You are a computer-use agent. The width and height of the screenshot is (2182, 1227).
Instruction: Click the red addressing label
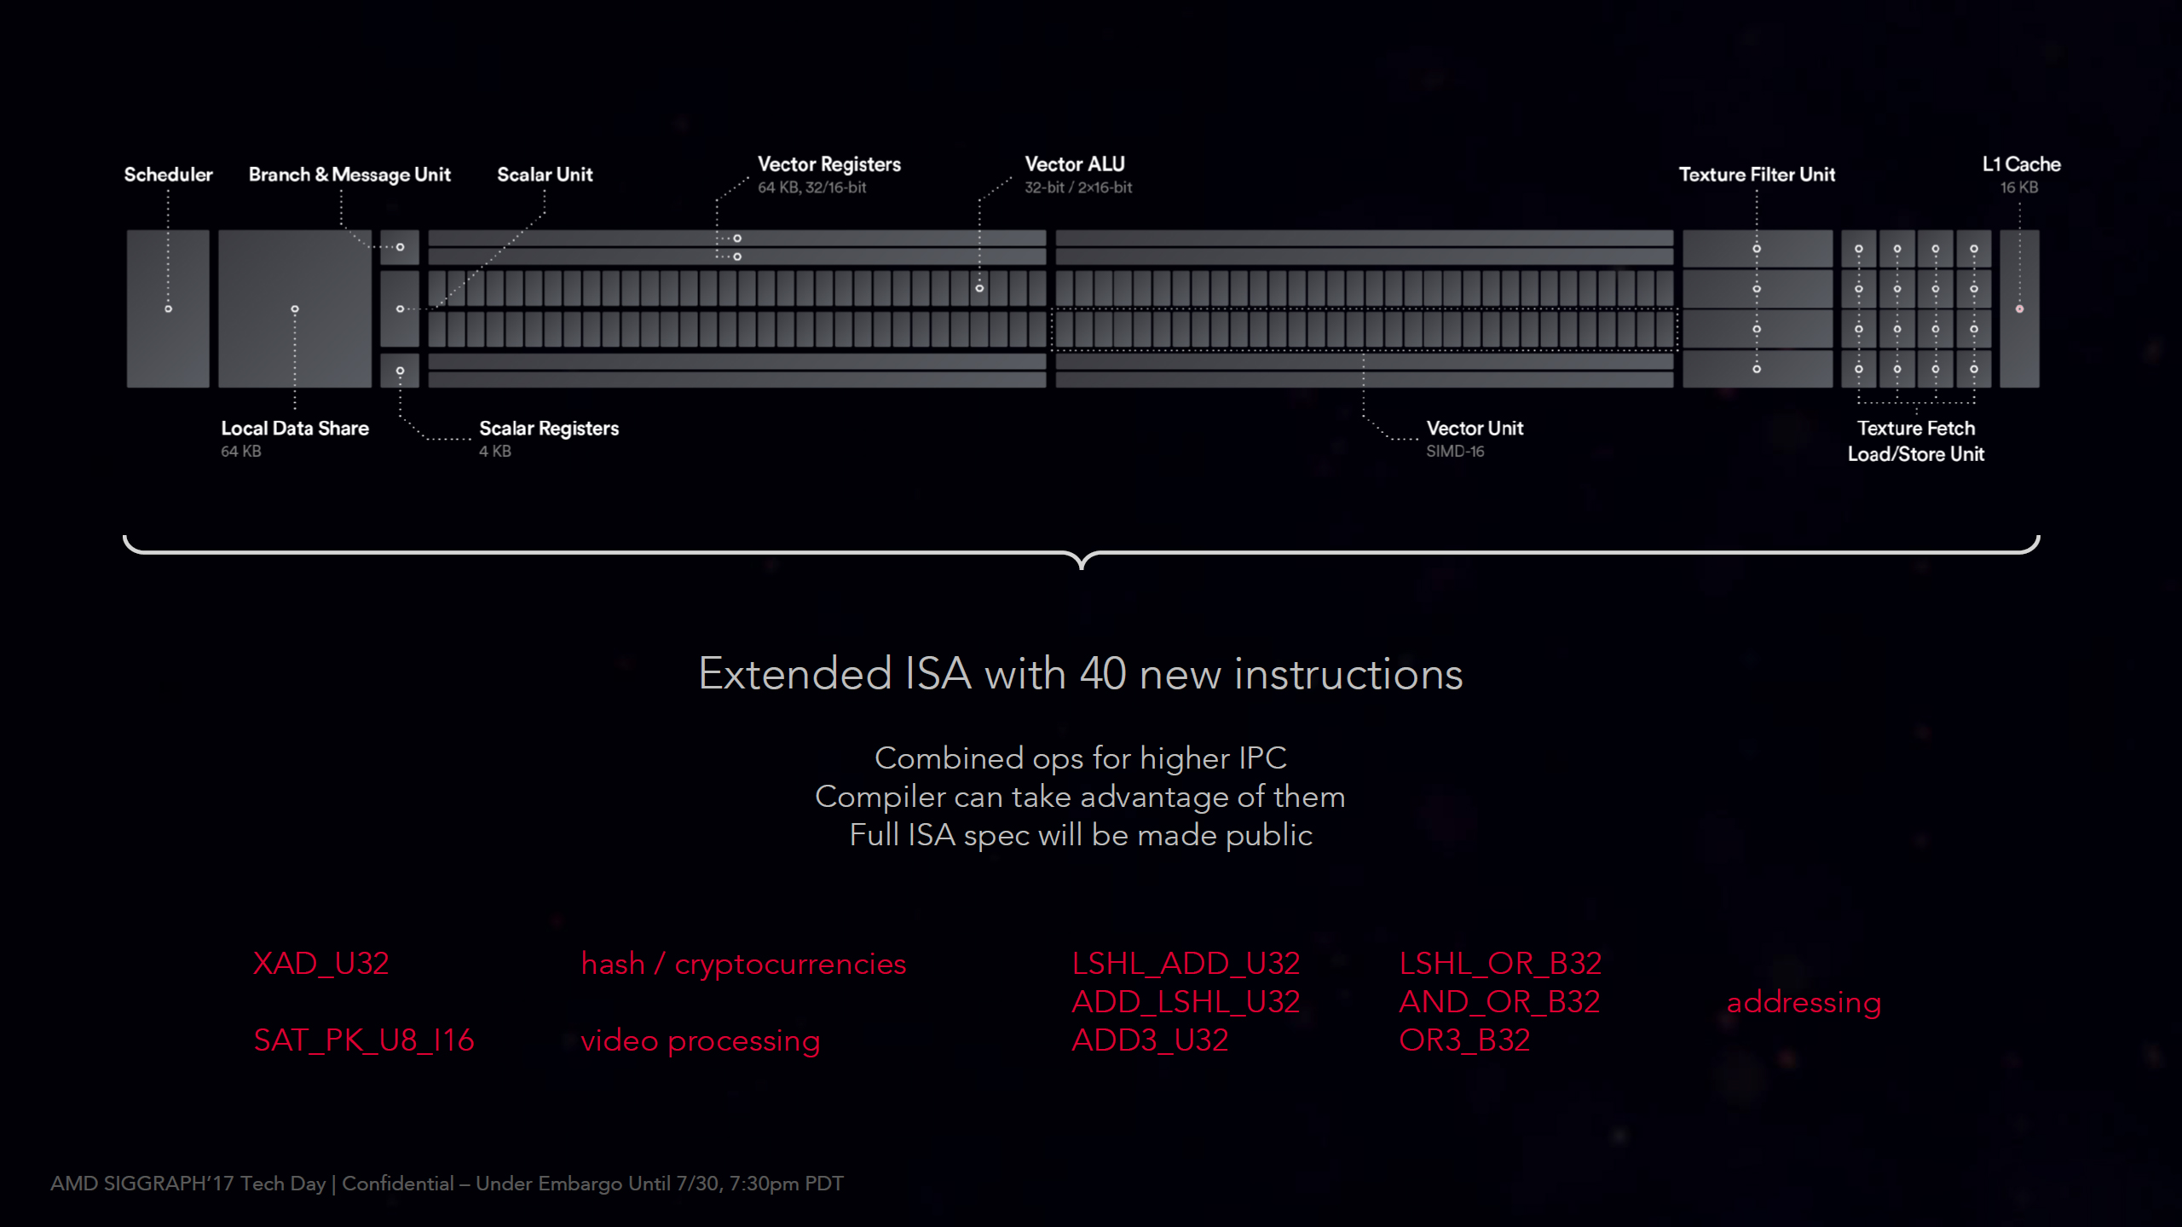(x=1804, y=1002)
